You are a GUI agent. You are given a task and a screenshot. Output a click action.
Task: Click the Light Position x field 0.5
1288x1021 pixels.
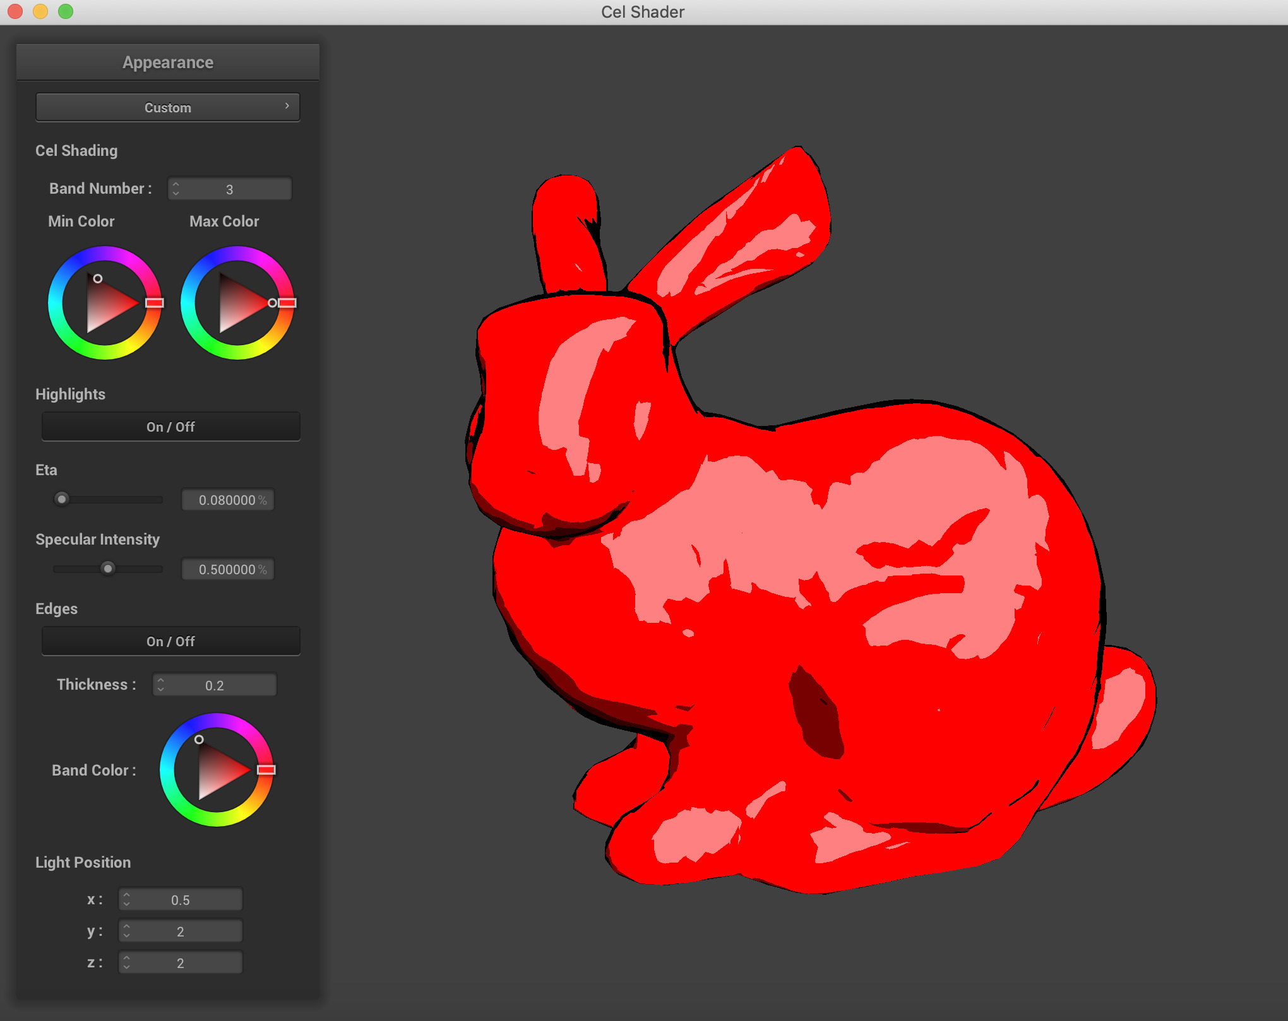(181, 899)
